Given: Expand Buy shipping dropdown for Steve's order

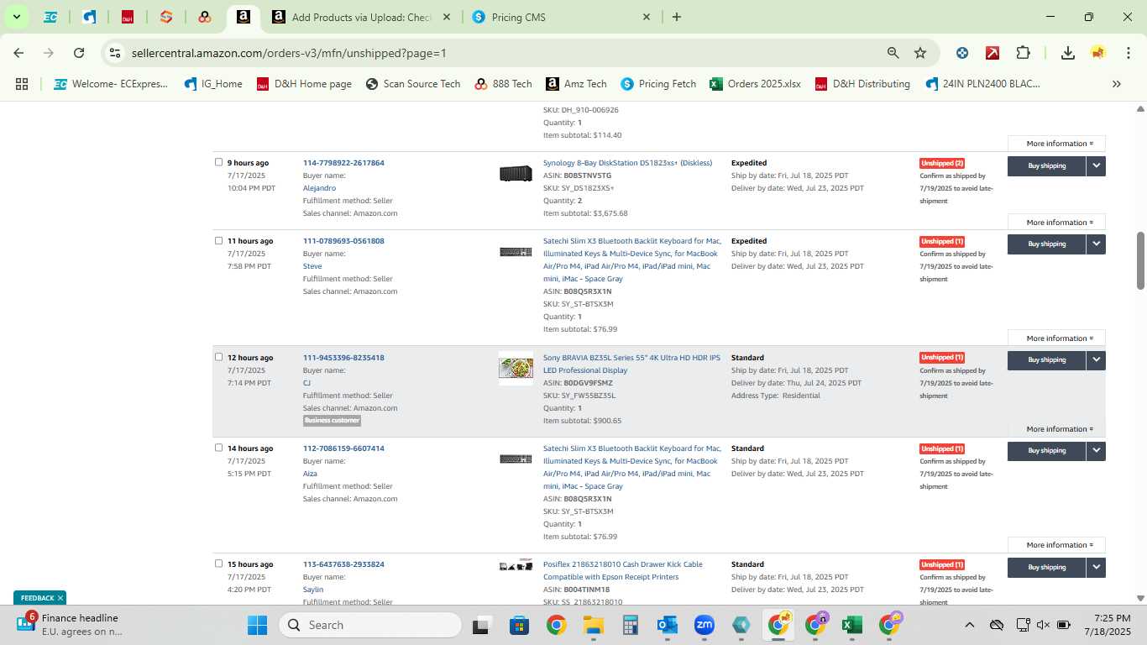Looking at the screenshot, I should pyautogui.click(x=1096, y=244).
